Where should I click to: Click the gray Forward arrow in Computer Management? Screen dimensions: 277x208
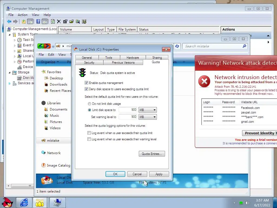coord(15,22)
